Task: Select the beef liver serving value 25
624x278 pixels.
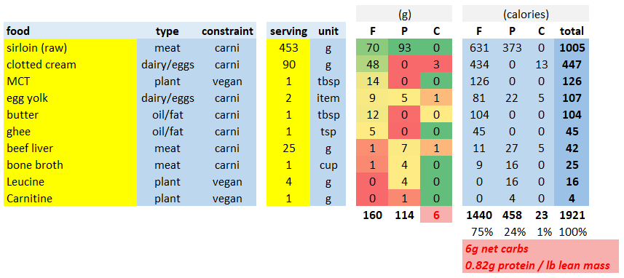Action: pos(288,148)
